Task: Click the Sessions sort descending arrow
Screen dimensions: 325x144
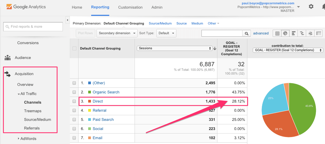Action: [x=215, y=48]
